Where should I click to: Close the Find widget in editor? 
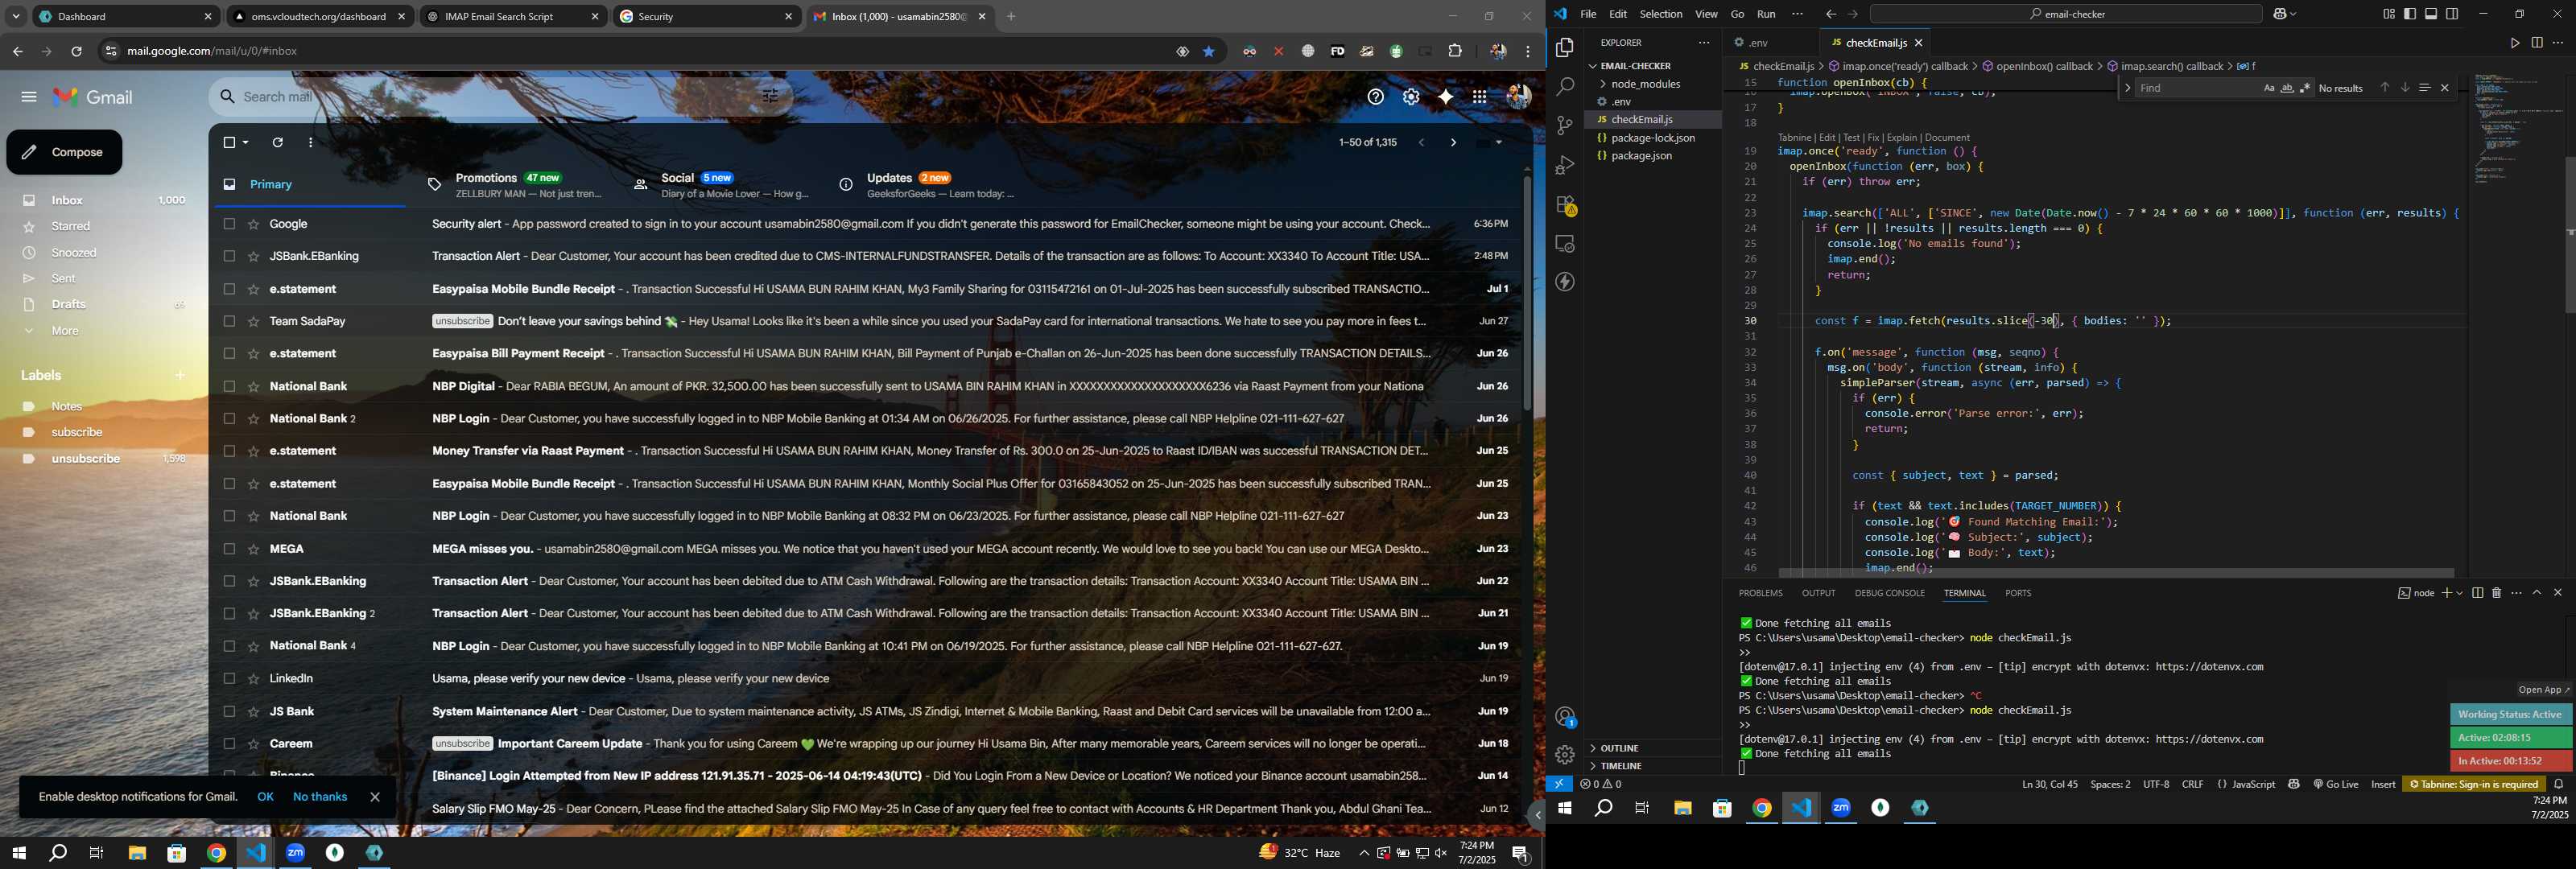click(x=2445, y=88)
